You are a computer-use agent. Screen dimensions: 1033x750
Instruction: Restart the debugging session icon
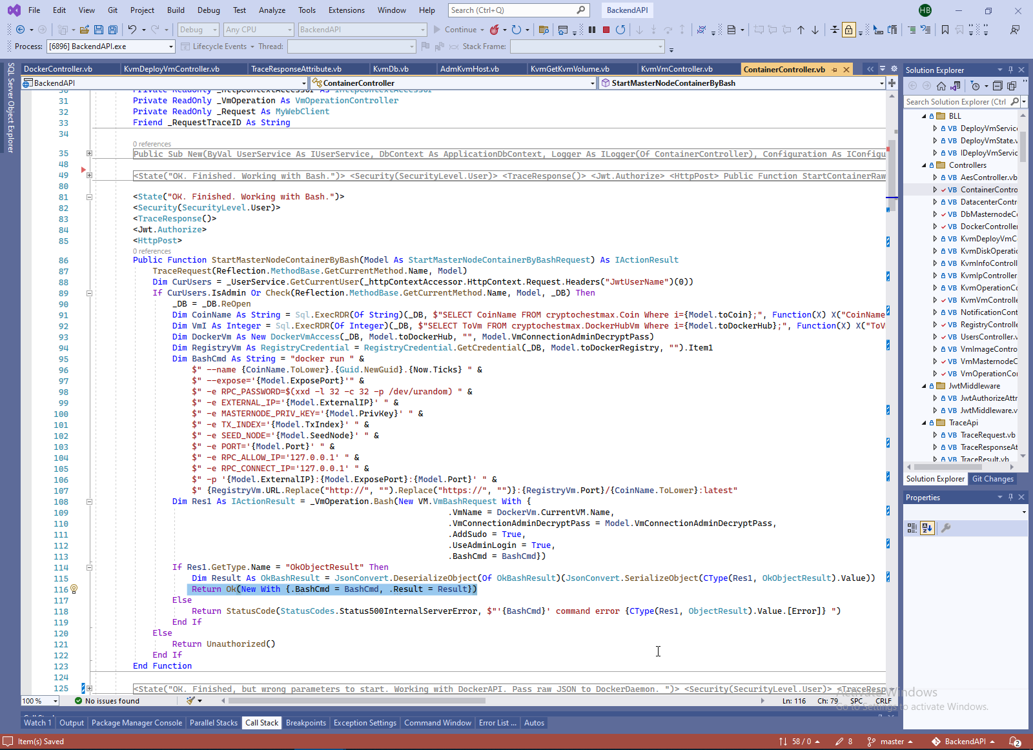(620, 30)
